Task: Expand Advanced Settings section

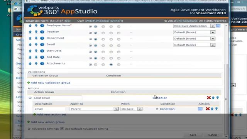Action: pos(29,129)
